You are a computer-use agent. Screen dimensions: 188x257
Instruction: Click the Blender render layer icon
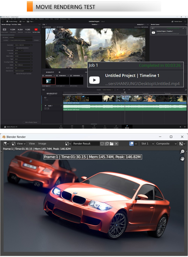(x=131, y=144)
